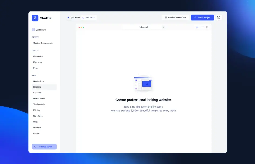Select Headers in the sidebar

[x=37, y=87]
